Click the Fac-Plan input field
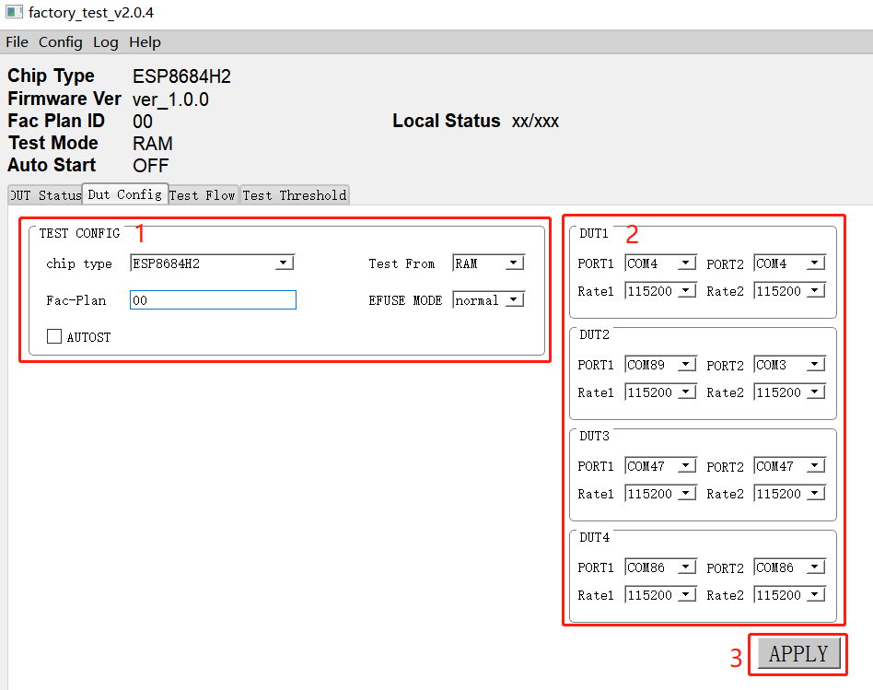The width and height of the screenshot is (873, 690). [212, 299]
